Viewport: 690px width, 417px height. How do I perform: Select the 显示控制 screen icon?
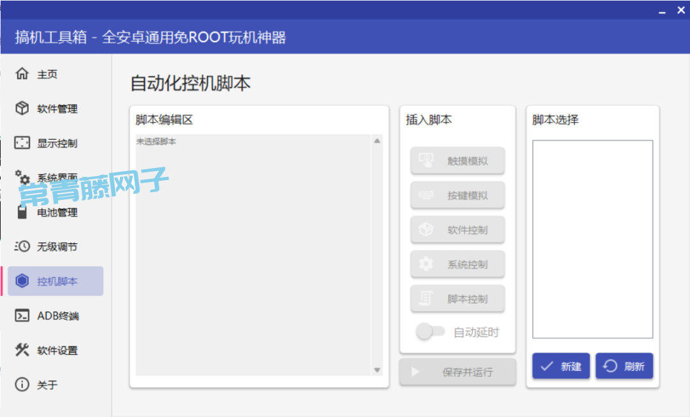coord(22,143)
